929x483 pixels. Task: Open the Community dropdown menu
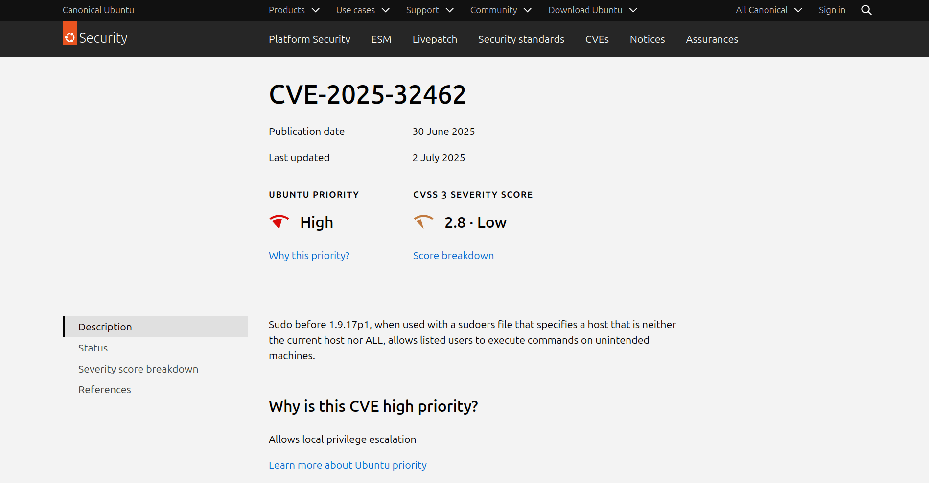[500, 10]
